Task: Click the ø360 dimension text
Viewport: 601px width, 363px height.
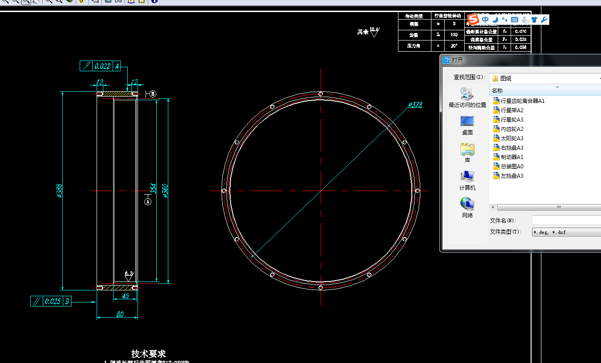Action: 165,191
